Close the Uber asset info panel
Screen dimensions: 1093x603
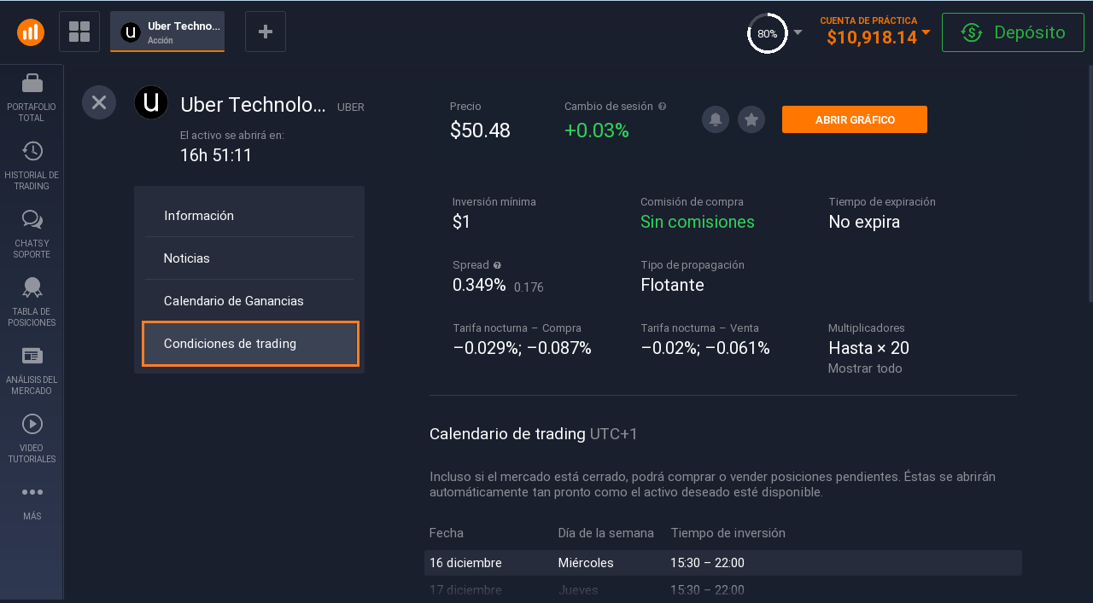click(99, 102)
